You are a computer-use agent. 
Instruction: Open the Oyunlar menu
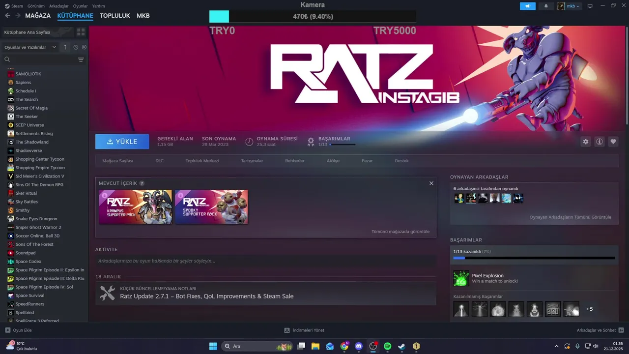(x=80, y=6)
